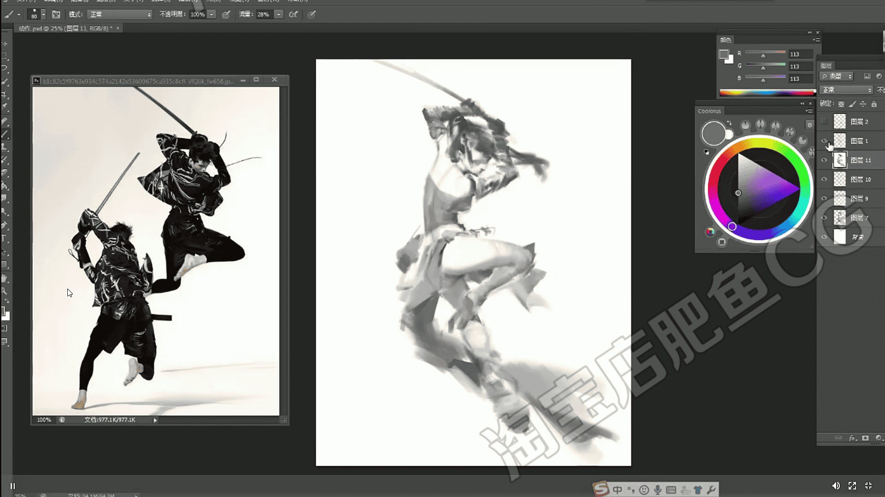This screenshot has width=885, height=497.
Task: Open opacity 100% dropdown arrow
Action: pyautogui.click(x=212, y=14)
